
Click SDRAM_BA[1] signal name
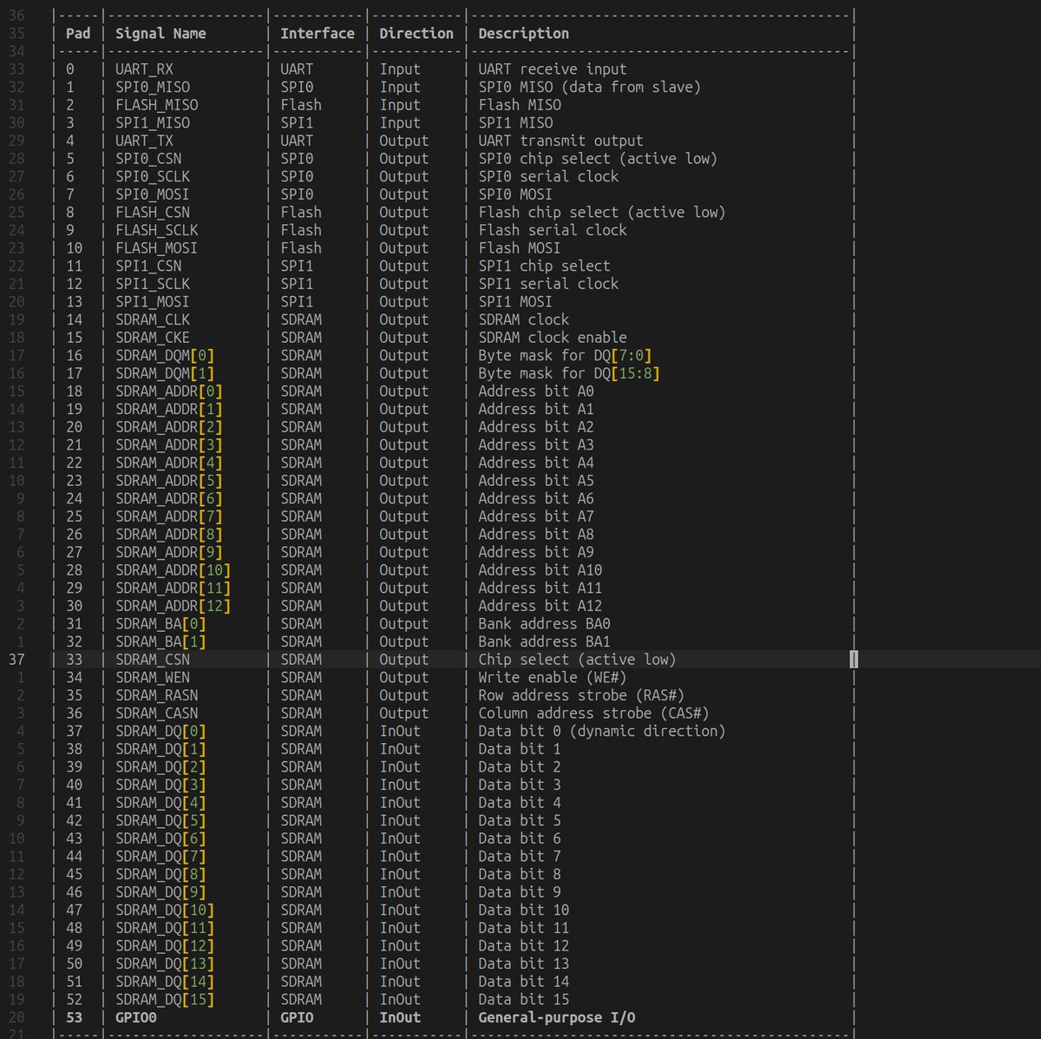(x=160, y=641)
